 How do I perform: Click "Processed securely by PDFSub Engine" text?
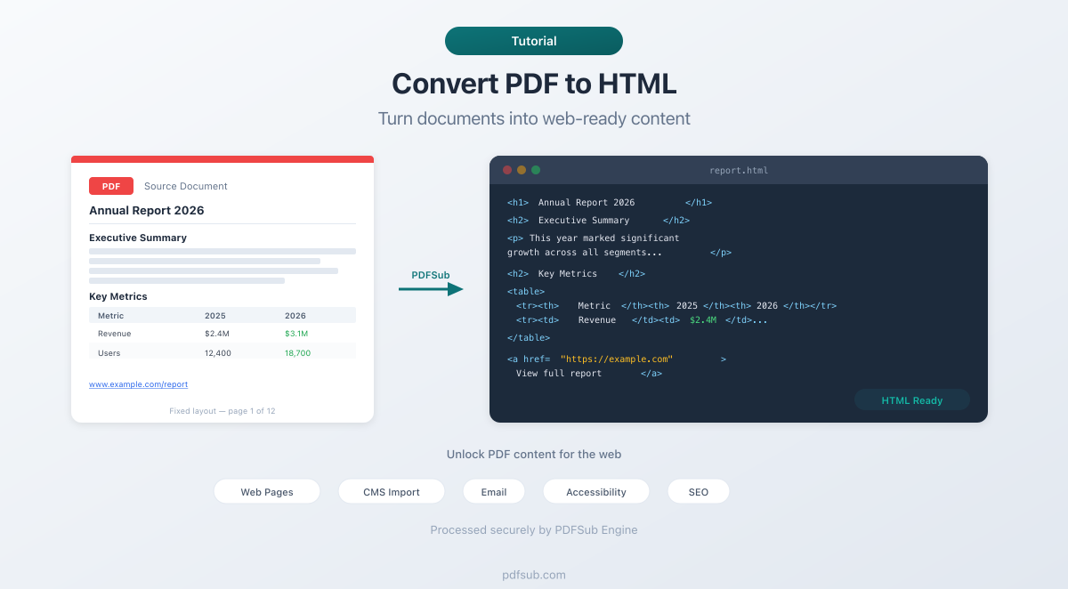(534, 529)
